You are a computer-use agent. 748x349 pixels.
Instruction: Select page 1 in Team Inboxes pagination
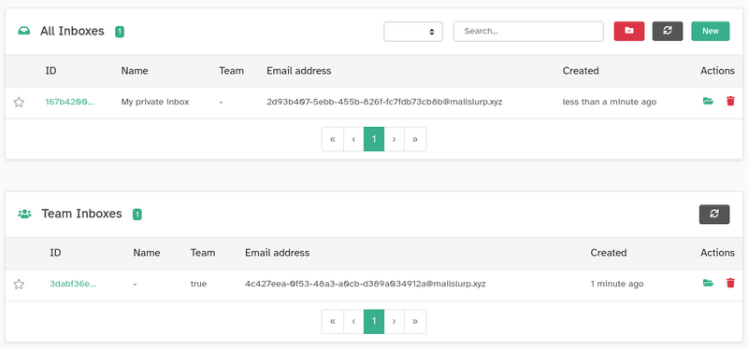point(374,321)
